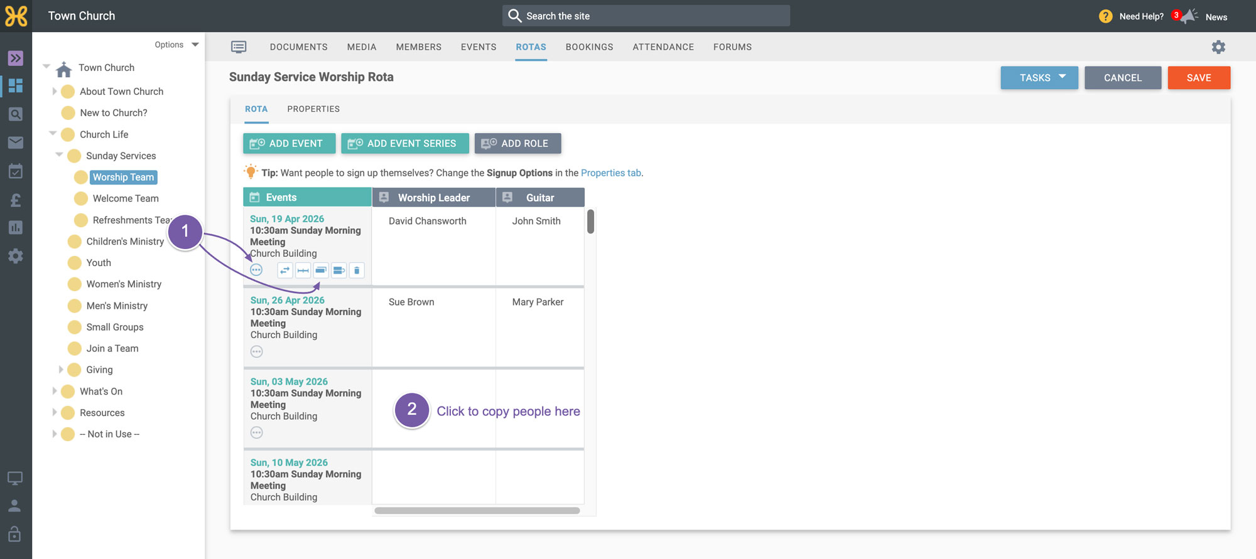This screenshot has height=559, width=1256.
Task: Click the David Chansworth worship leader cell
Action: click(x=434, y=247)
